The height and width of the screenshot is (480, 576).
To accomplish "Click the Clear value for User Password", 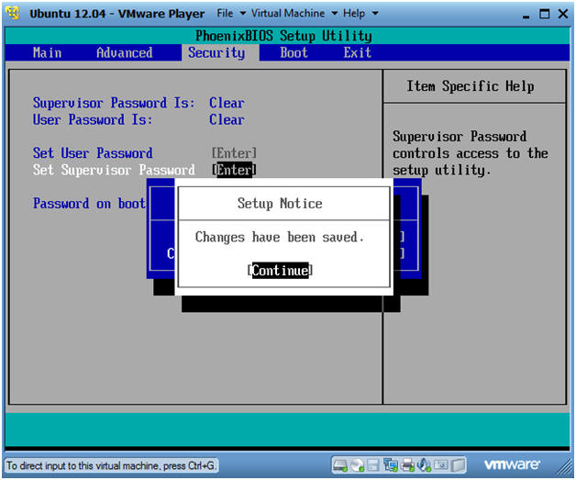I will click(x=227, y=120).
